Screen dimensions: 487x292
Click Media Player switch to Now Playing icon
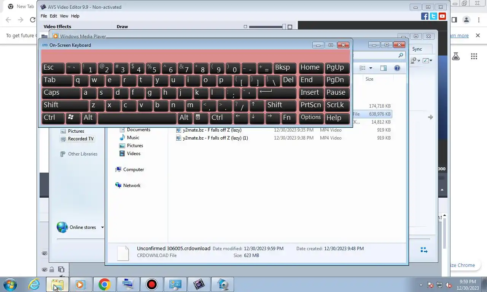coord(423,250)
